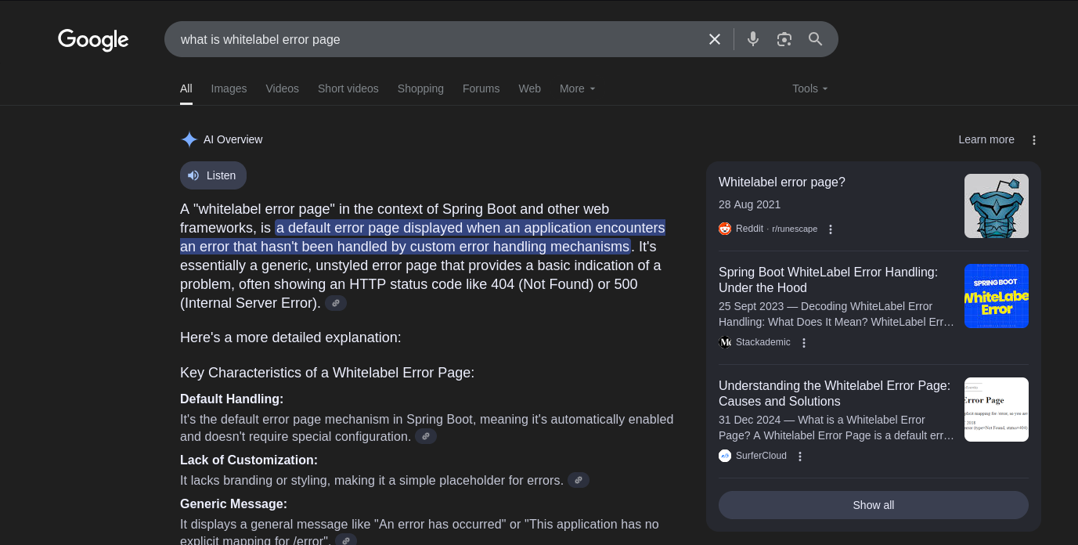Screen dimensions: 1078x545
Task: Clear the search query with the X icon
Action: pyautogui.click(x=715, y=39)
